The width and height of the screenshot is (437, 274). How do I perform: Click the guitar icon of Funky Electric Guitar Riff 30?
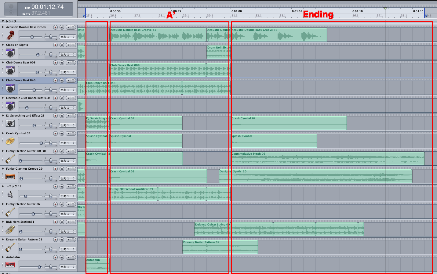tap(10, 159)
